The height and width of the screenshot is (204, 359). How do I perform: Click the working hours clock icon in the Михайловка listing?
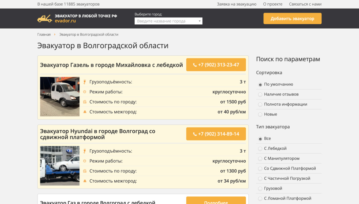point(85,92)
